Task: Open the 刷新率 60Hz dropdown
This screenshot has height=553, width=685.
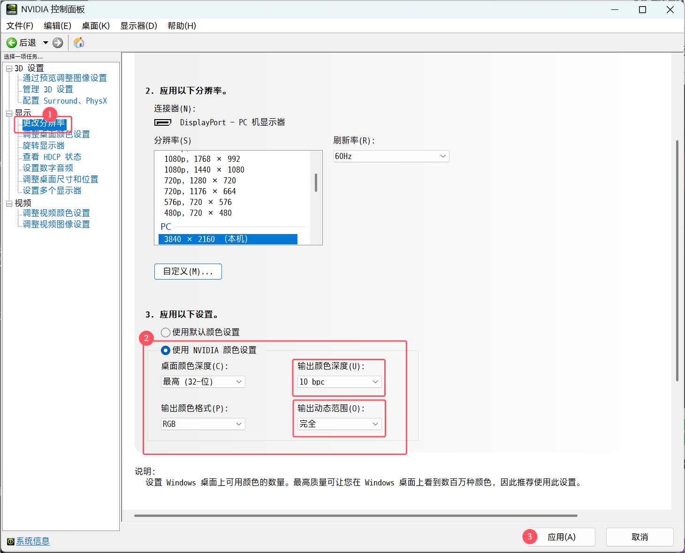Action: click(x=391, y=156)
